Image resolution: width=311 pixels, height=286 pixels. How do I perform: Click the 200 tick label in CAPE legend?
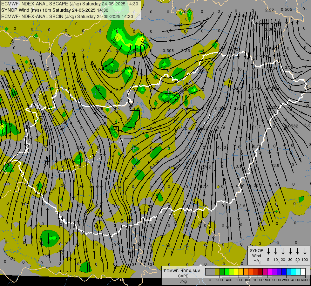coord(220,280)
